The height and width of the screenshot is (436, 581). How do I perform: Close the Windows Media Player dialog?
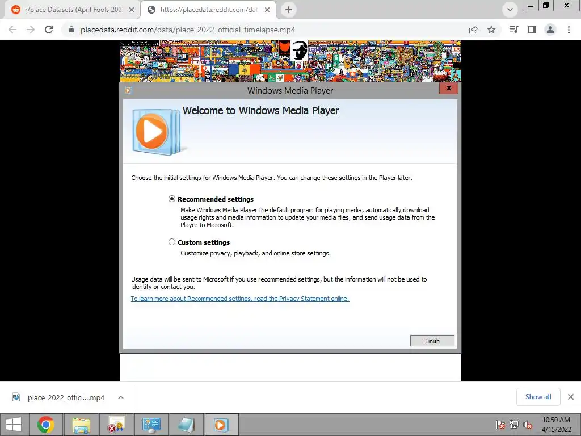coord(449,88)
